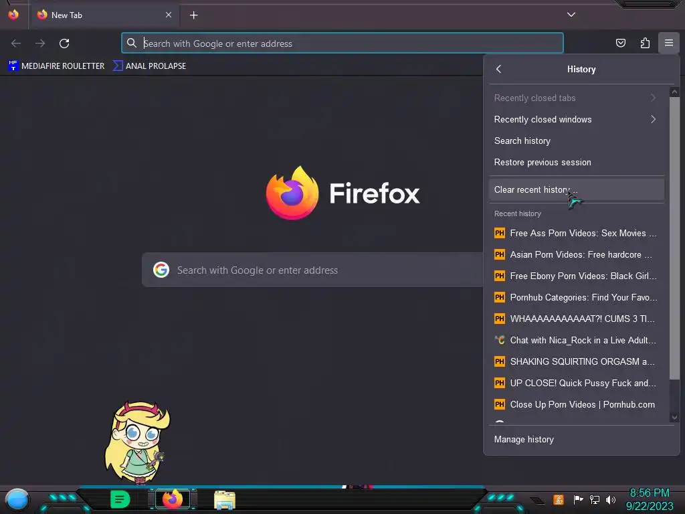Open Recently closed windows submenu

coord(576,119)
